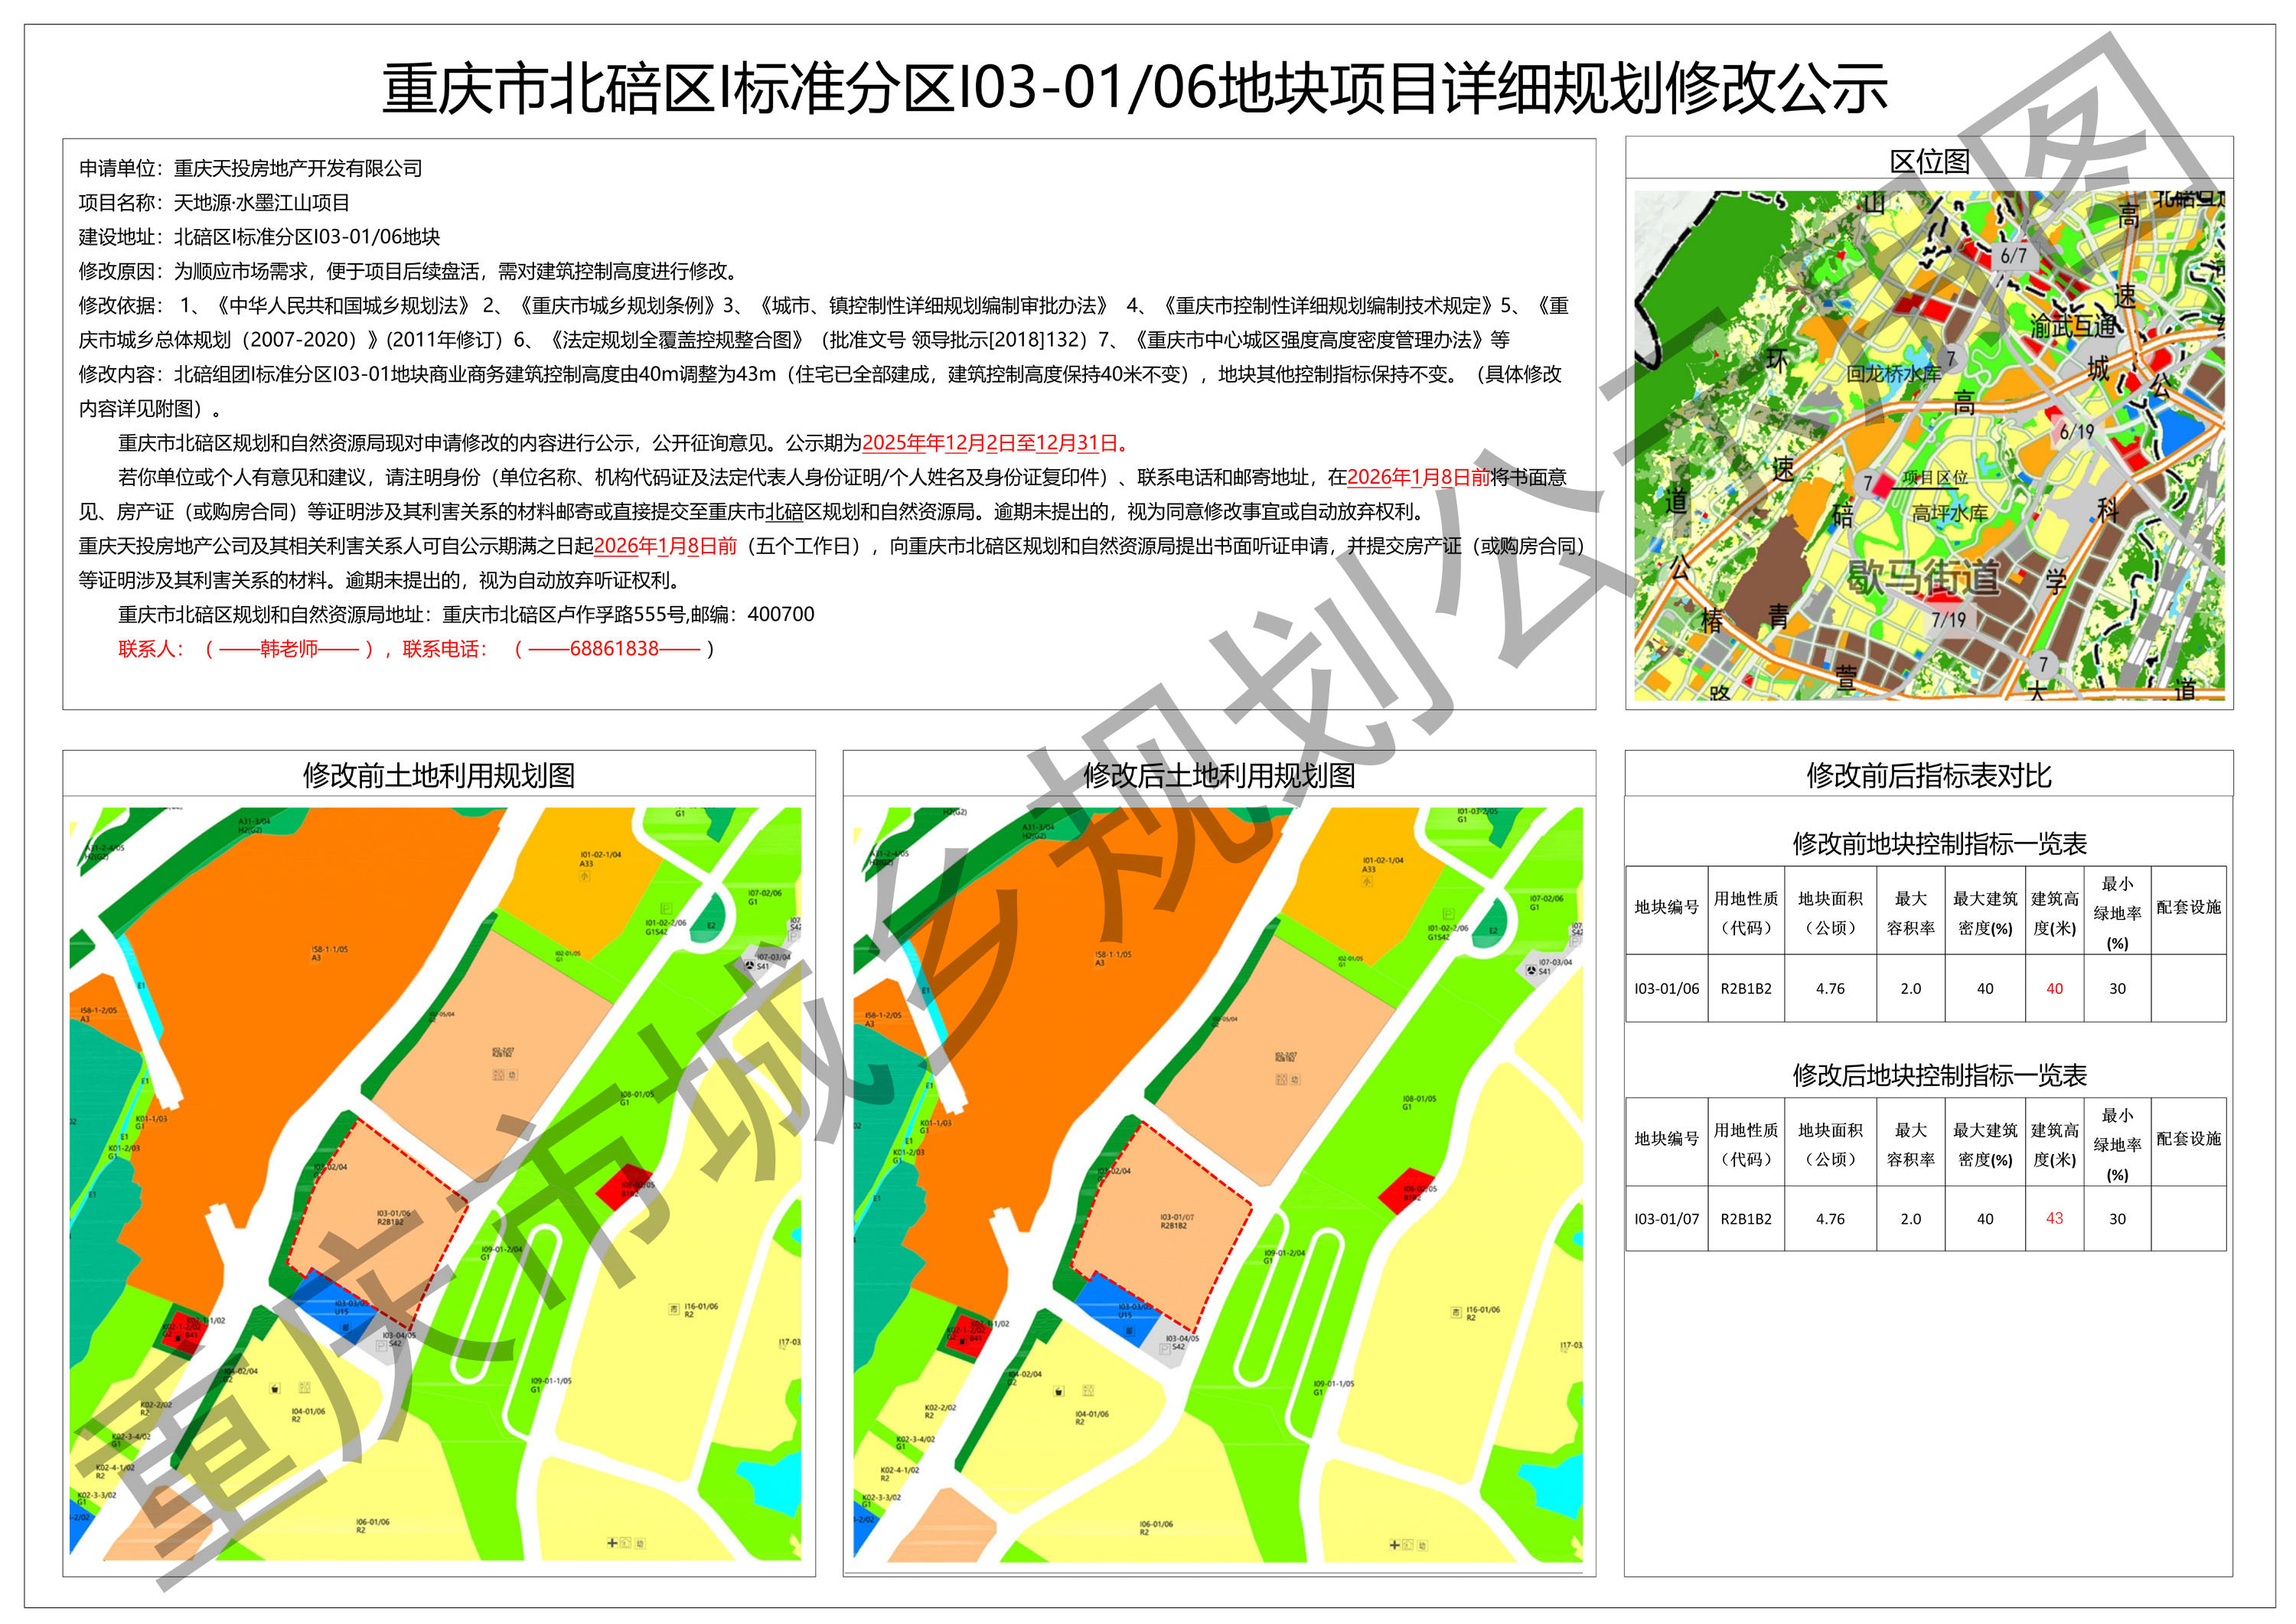
Task: Click red building height value 43 in after table
Action: 2054,1218
